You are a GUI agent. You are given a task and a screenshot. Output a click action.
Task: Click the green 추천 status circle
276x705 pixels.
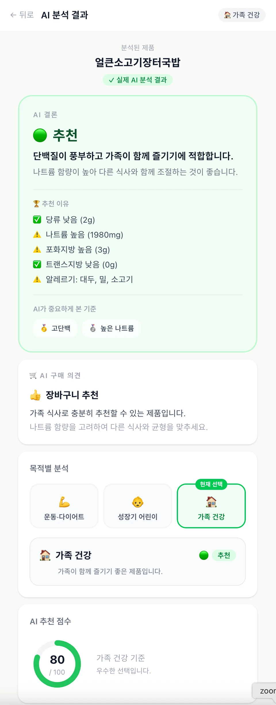click(40, 135)
